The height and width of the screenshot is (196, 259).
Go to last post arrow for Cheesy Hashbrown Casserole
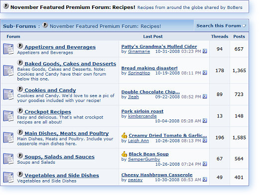coord(205,179)
